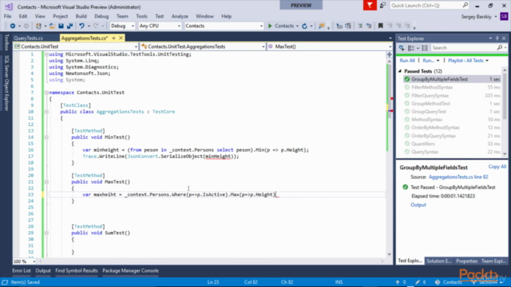Click Run All in Test Explorer
The width and height of the screenshot is (511, 287).
[x=407, y=61]
